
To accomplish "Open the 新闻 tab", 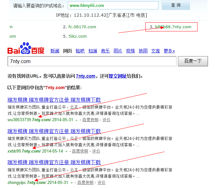I will coord(55,51).
